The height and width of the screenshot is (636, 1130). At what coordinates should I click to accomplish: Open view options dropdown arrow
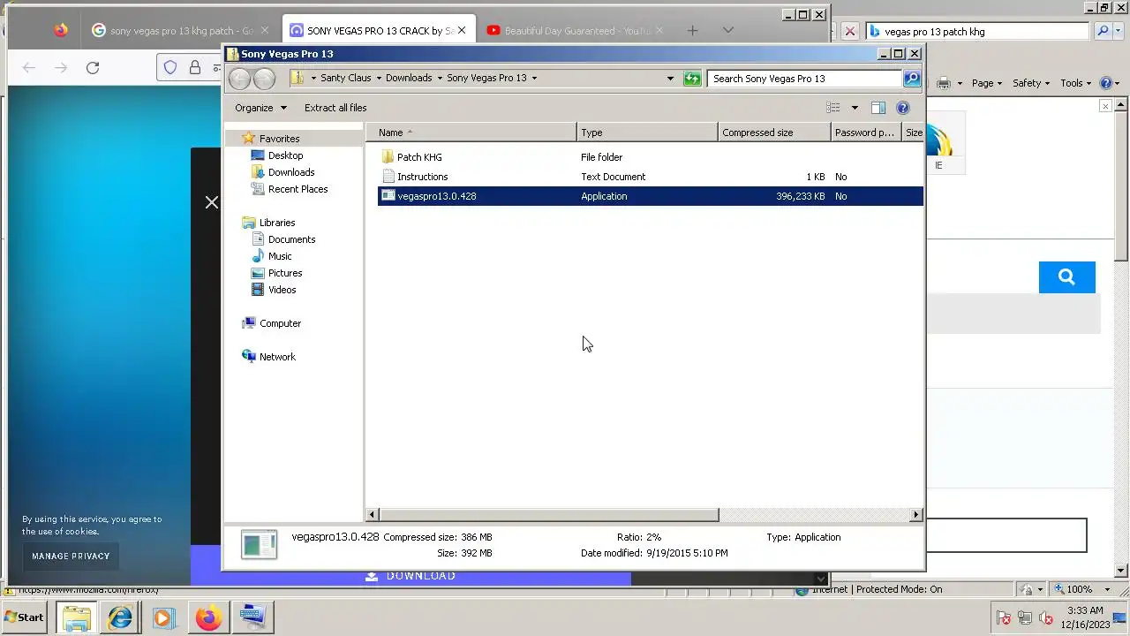click(854, 108)
